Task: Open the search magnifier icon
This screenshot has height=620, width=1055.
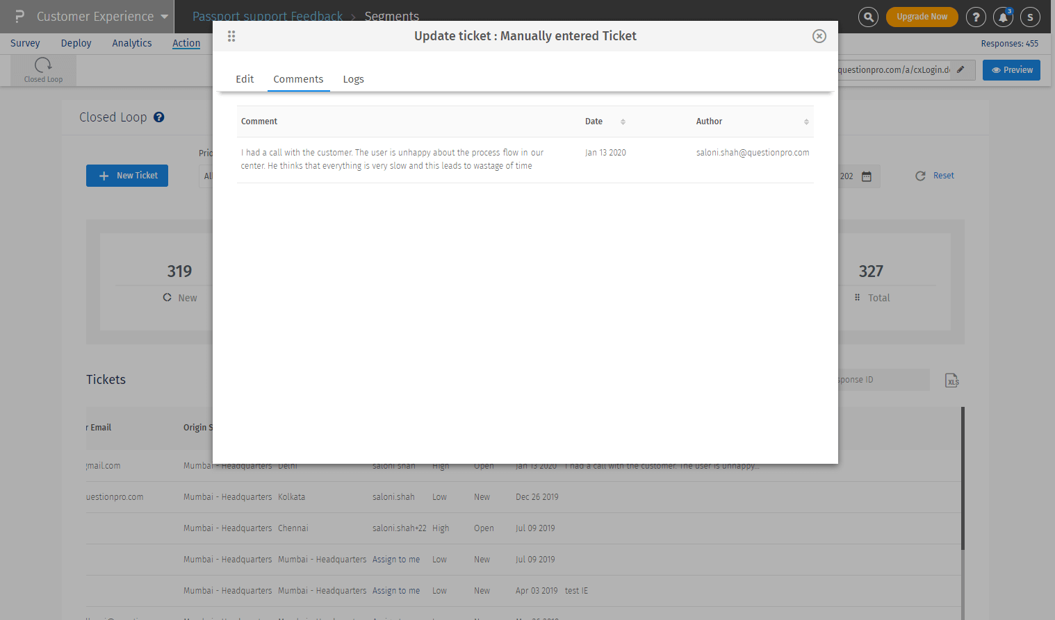Action: tap(868, 17)
